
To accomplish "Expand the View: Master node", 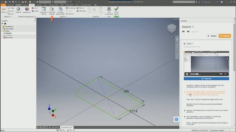I will (x=2, y=29).
